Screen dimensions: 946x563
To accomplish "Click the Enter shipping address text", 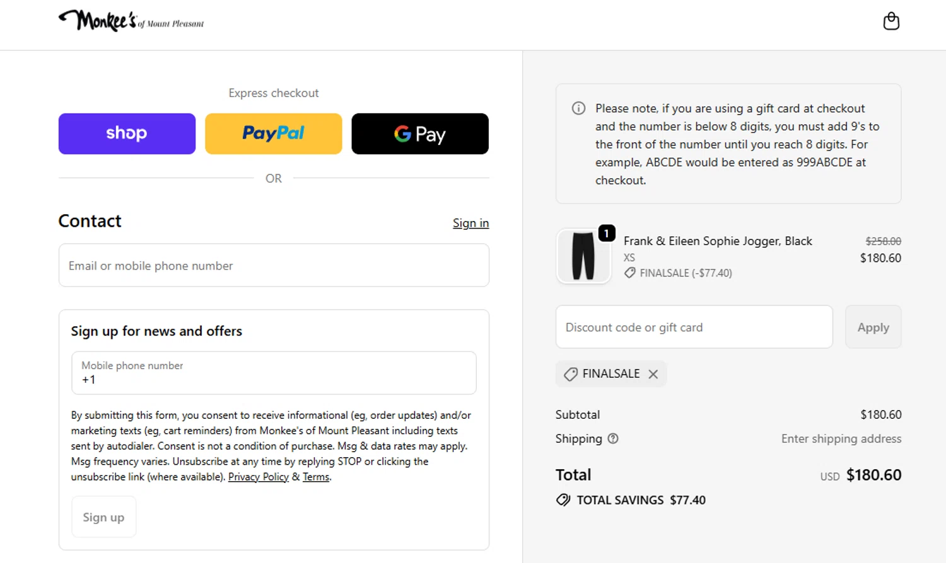I will tap(841, 438).
